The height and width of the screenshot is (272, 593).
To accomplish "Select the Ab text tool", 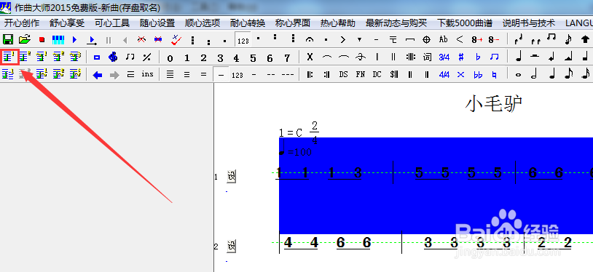I will (x=443, y=39).
